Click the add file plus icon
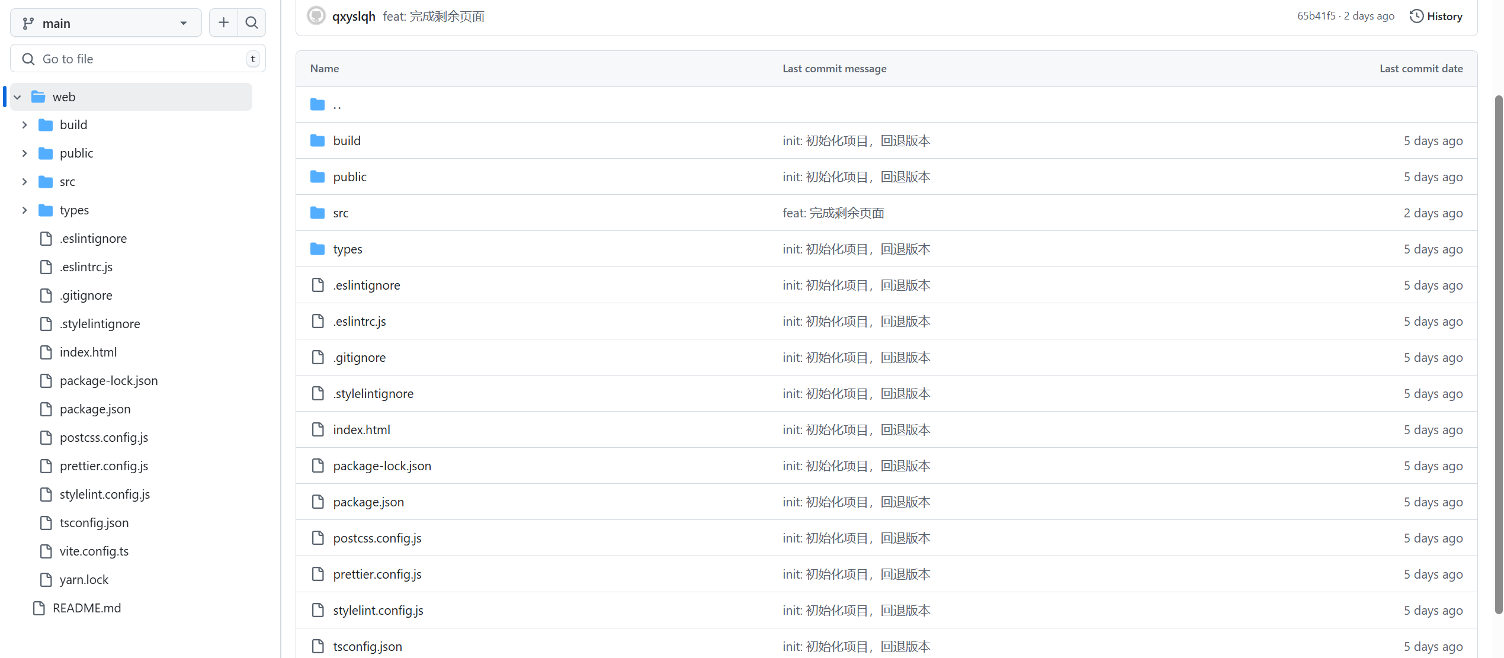The image size is (1504, 658). pos(223,23)
